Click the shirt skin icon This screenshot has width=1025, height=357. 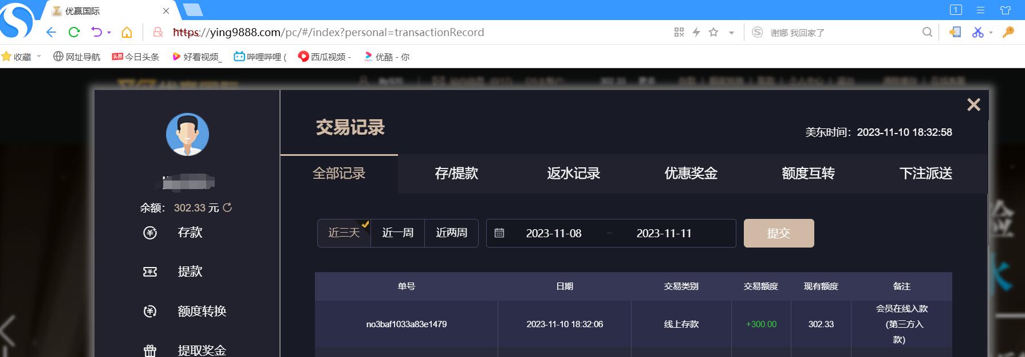1006,10
